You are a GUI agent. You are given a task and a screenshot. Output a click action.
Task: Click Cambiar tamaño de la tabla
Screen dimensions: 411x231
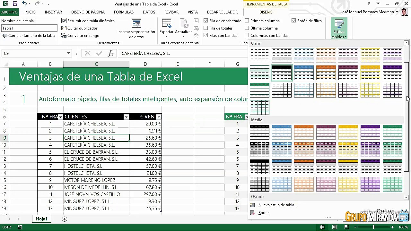(x=29, y=36)
